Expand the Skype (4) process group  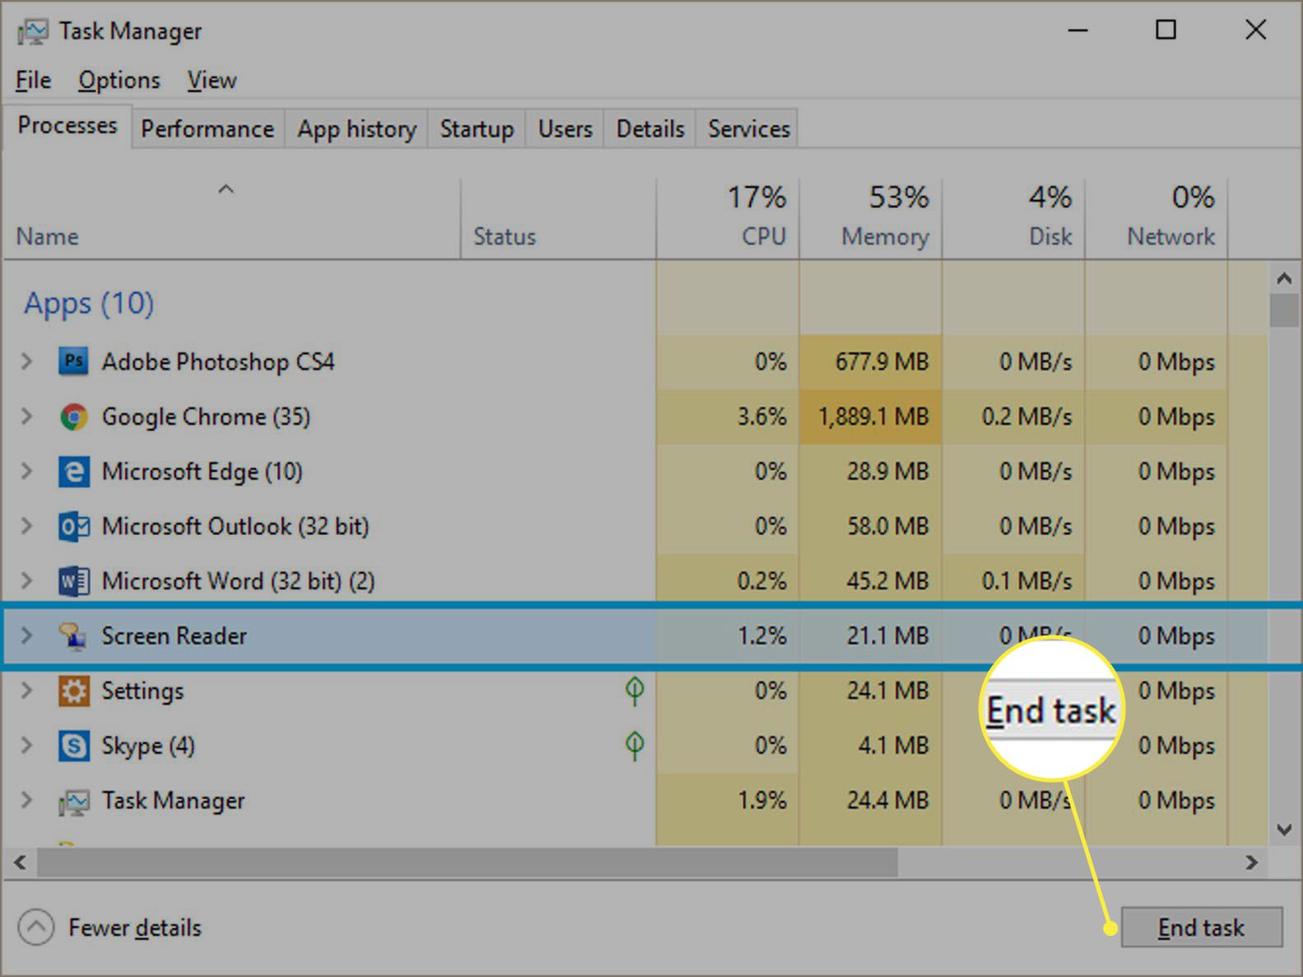pos(26,746)
